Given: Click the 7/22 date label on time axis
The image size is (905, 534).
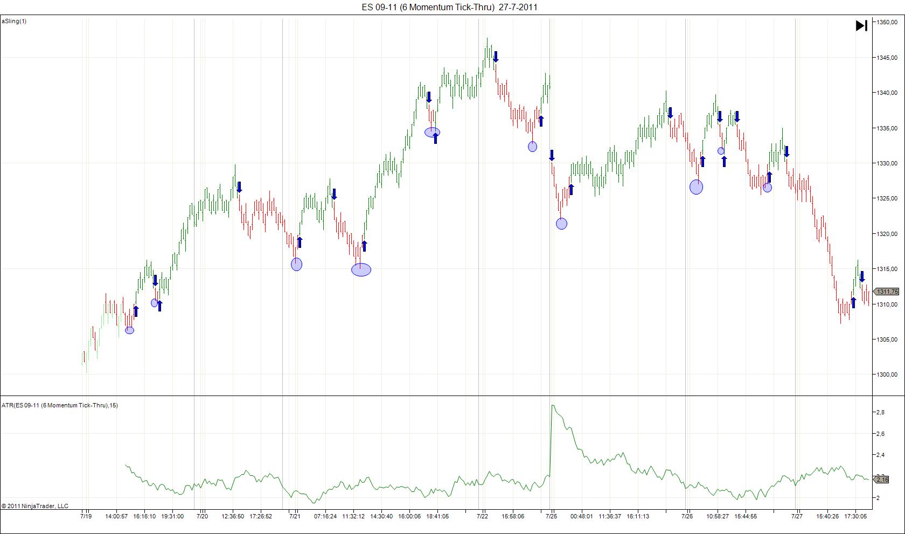Looking at the screenshot, I should (483, 516).
